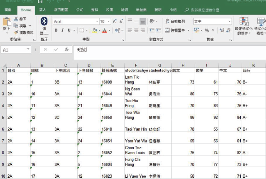266x179 pixels.
Task: Select middle vertical alignment
Action: pyautogui.click(x=136, y=21)
